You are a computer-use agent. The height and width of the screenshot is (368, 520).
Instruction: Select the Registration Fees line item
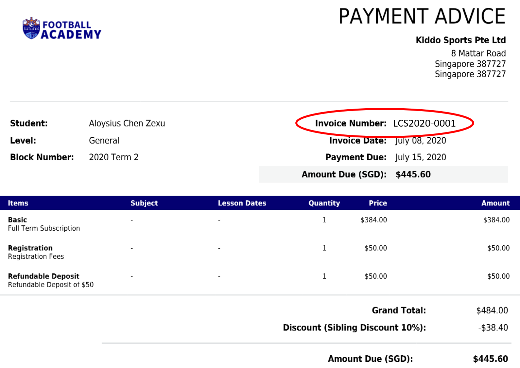(x=36, y=252)
